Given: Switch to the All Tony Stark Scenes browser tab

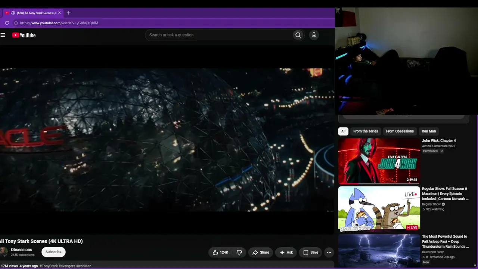Looking at the screenshot, I should pyautogui.click(x=33, y=13).
